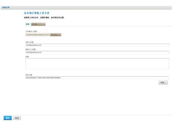Click the blue 提交 submit button
173x122 pixels.
point(8,118)
